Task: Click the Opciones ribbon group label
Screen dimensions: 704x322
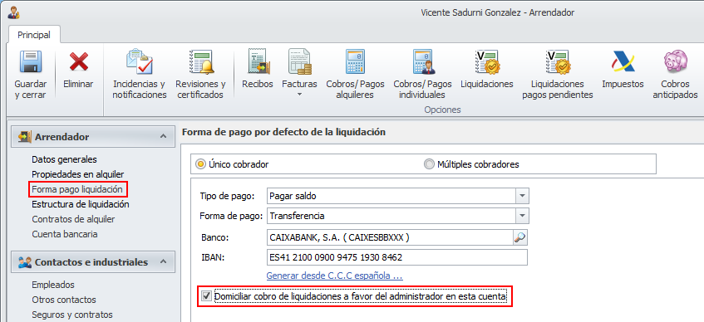Action: tap(443, 110)
